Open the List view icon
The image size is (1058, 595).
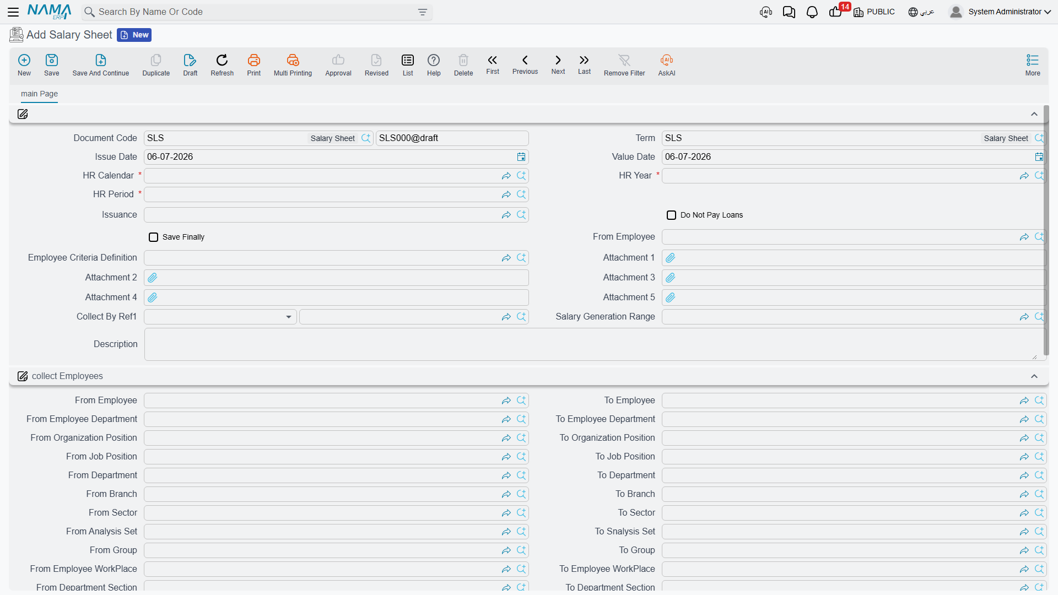pos(408,60)
